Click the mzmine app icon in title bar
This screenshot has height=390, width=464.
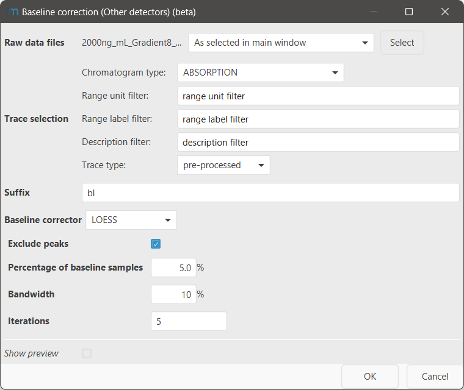[12, 12]
